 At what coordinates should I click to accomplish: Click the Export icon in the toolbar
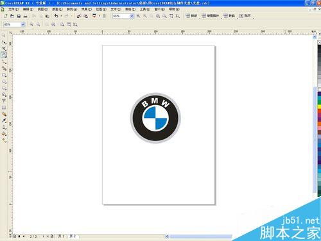point(85,16)
